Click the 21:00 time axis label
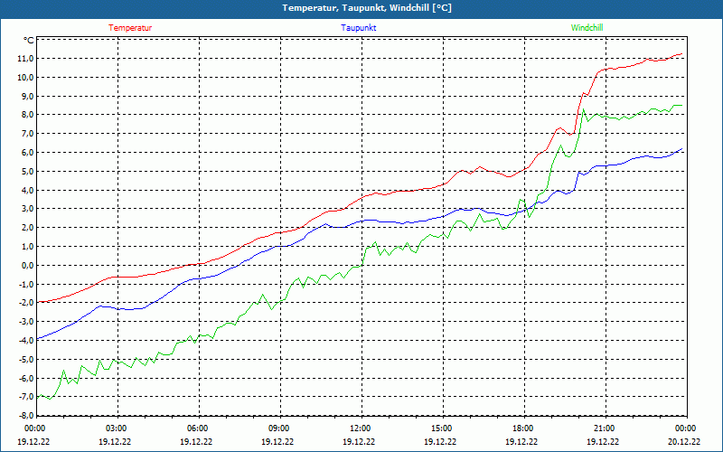Viewport: 723px width, 452px height. point(605,428)
